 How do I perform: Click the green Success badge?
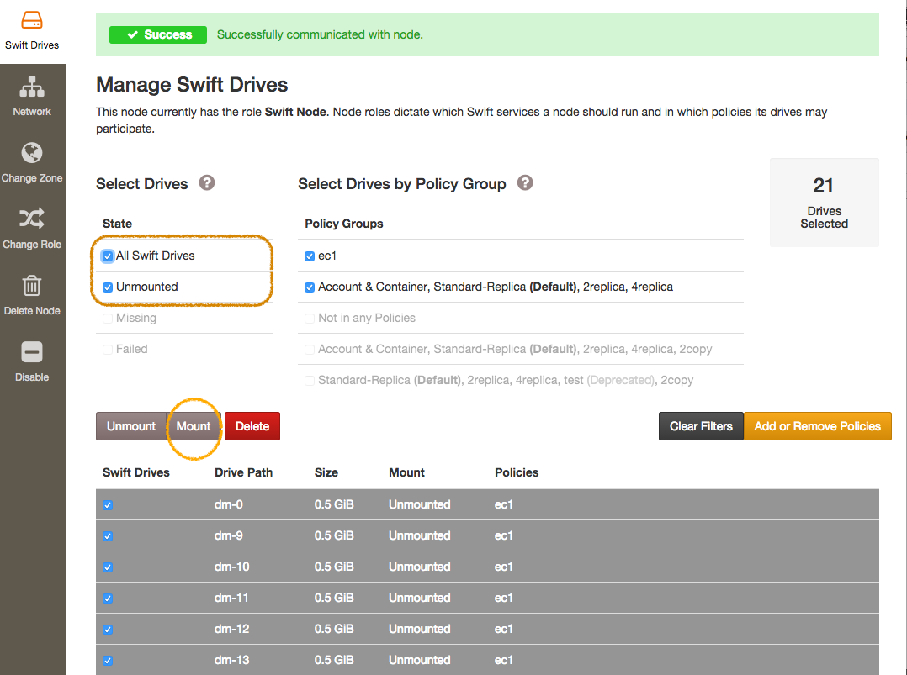click(x=158, y=34)
